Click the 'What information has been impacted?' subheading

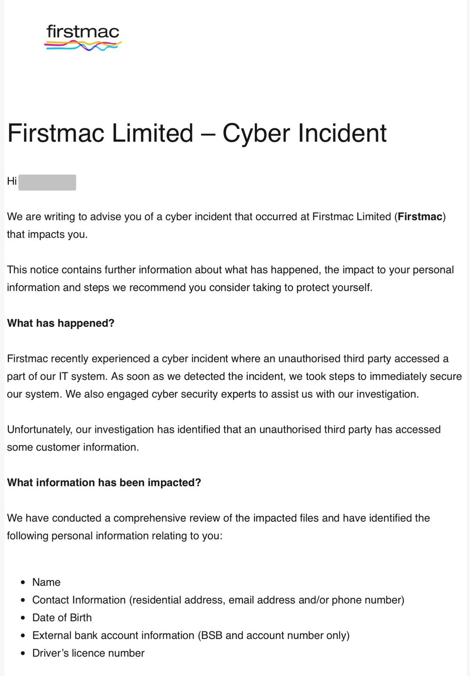[104, 483]
